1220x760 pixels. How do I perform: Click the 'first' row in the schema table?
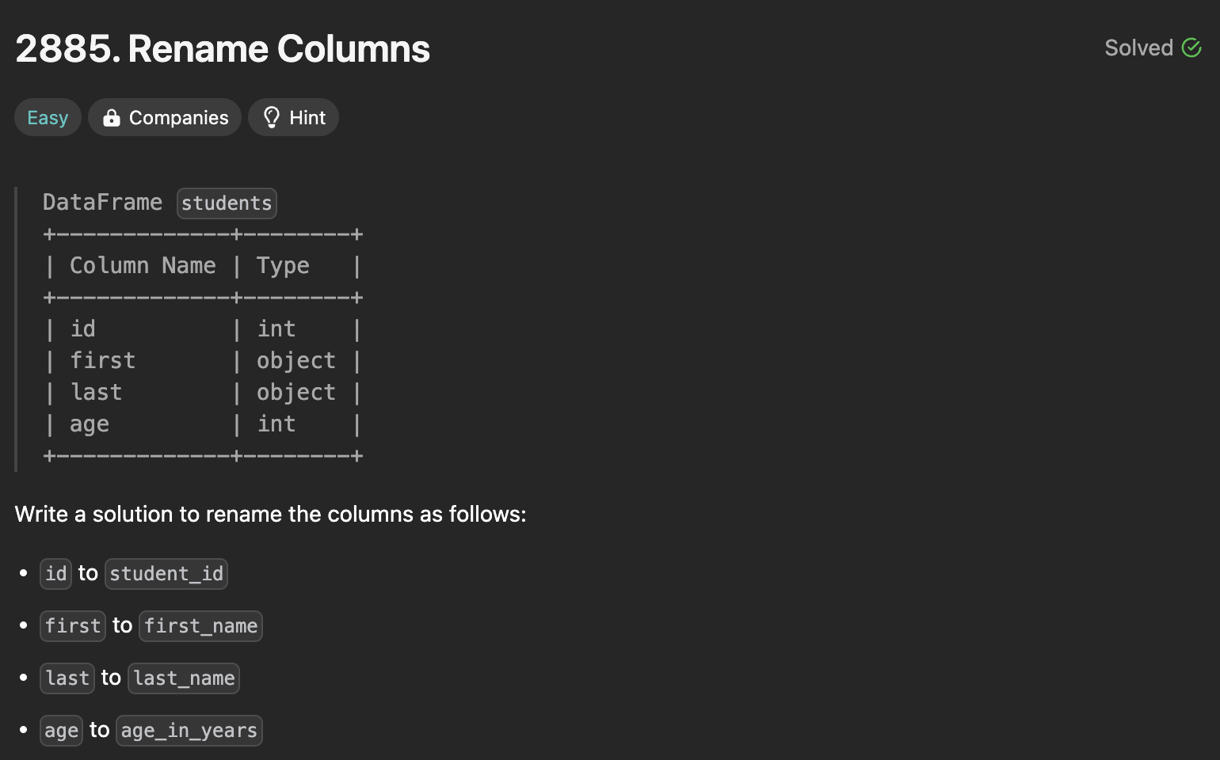[103, 361]
